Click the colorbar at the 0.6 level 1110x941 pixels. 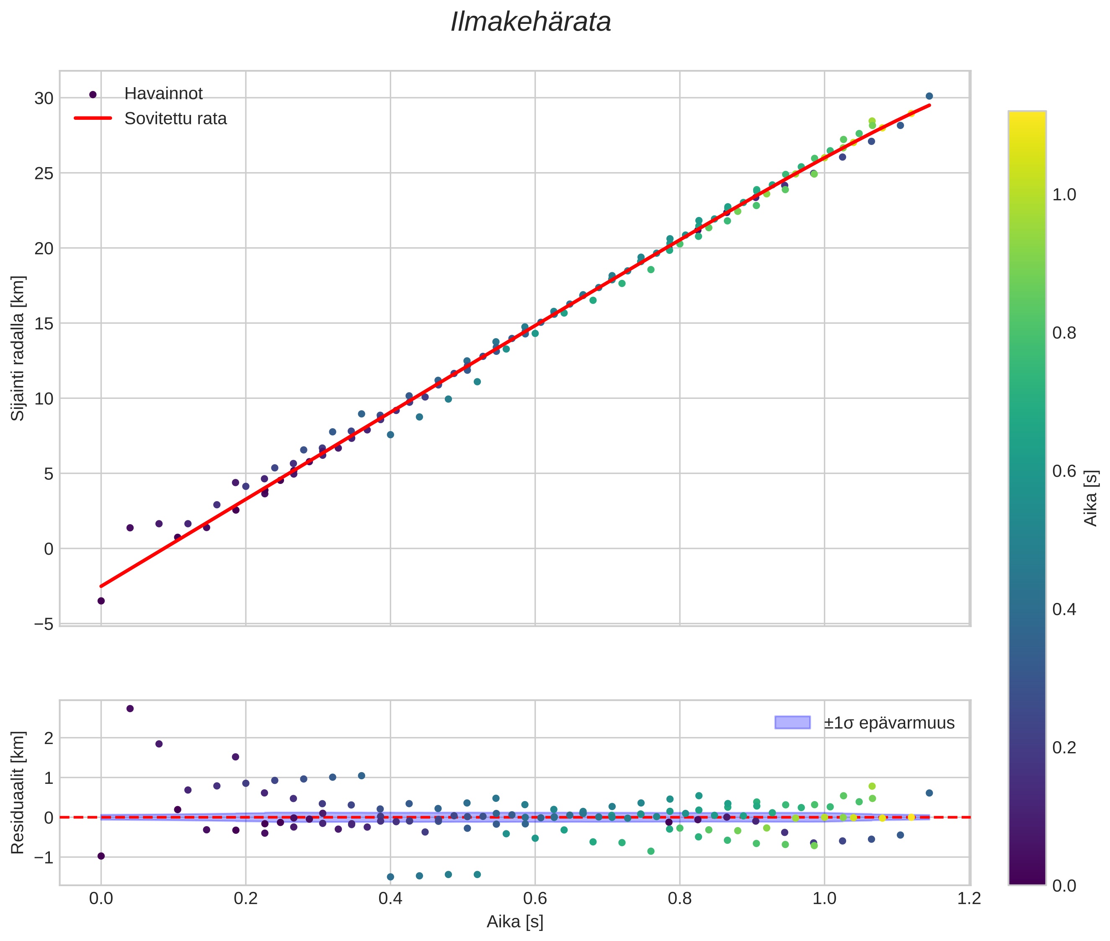point(1027,471)
